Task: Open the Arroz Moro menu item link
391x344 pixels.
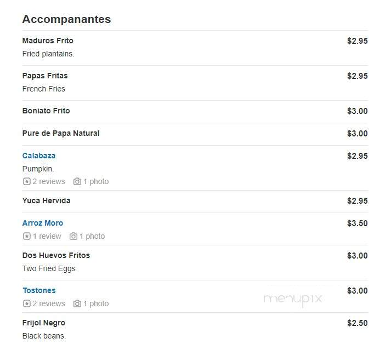Action: [43, 223]
